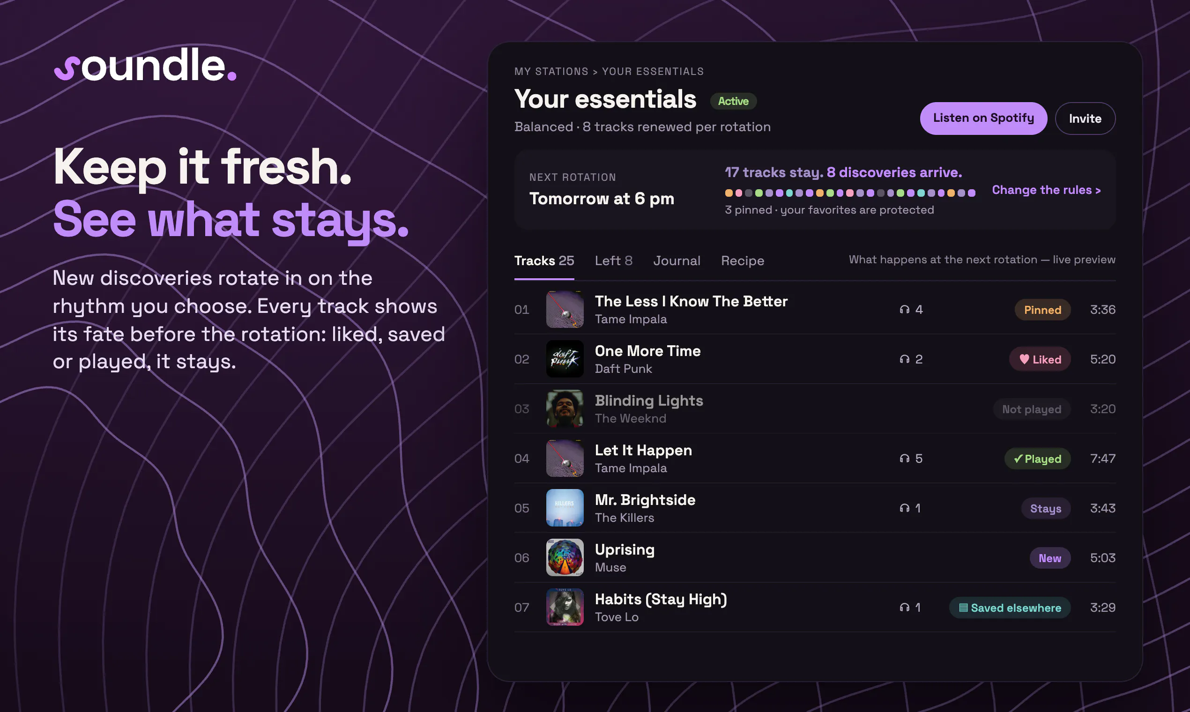Click headphones icon on Habits (Stay High) row
The image size is (1190, 712).
coord(905,608)
